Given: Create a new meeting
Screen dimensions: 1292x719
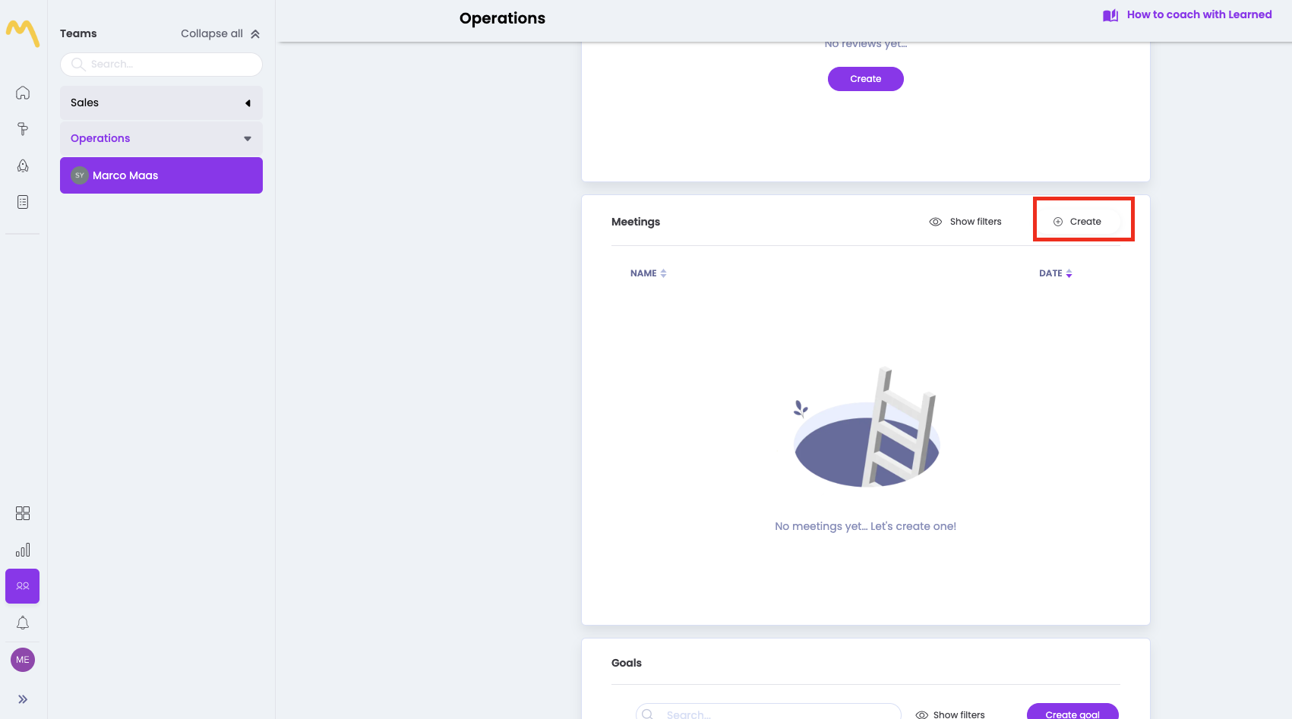Looking at the screenshot, I should pyautogui.click(x=1078, y=222).
